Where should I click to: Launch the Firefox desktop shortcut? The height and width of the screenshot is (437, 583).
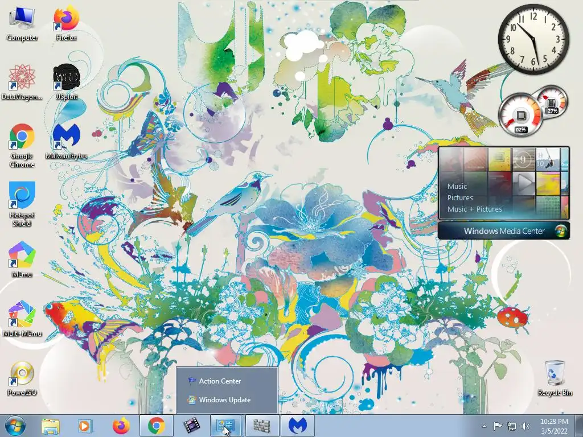66,23
